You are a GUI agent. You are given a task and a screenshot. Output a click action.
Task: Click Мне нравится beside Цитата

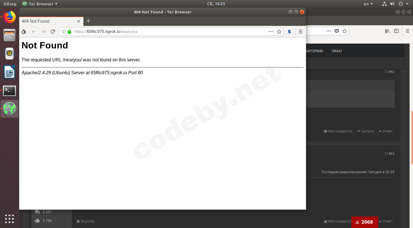tap(338, 131)
